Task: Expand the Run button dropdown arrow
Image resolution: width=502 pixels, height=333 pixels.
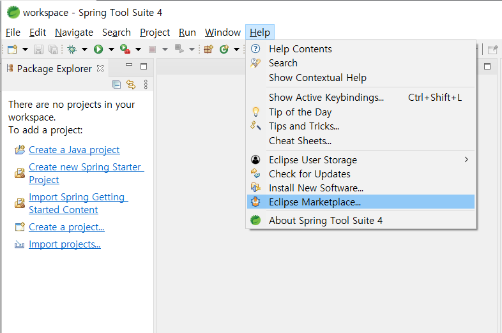Action: coord(111,49)
